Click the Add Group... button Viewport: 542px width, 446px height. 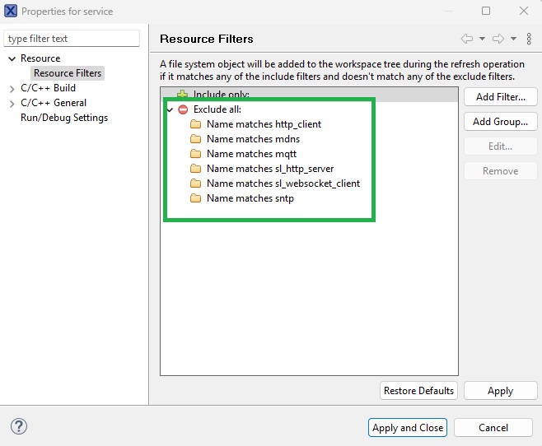[501, 122]
